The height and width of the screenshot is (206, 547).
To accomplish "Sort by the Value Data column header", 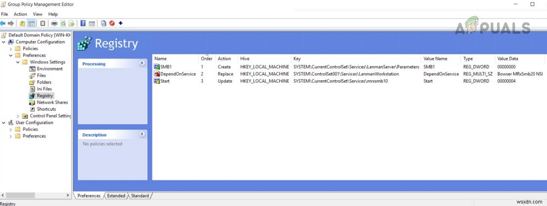I will coord(520,59).
